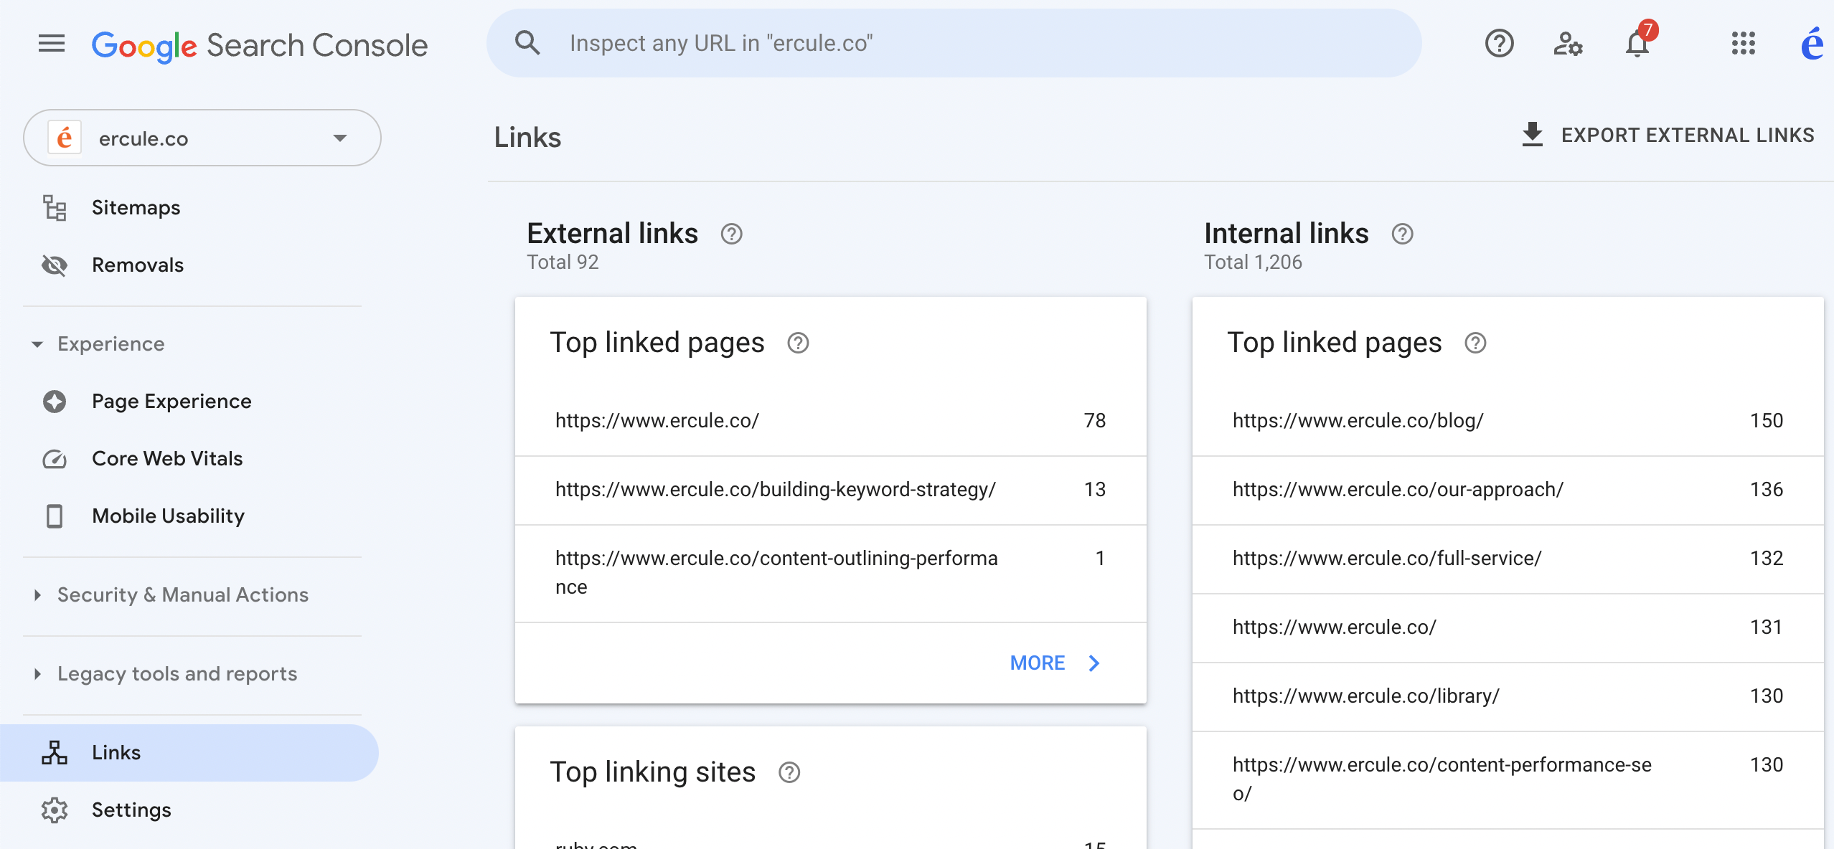Open Google Search Console logo link
1834x849 pixels.
click(x=260, y=45)
